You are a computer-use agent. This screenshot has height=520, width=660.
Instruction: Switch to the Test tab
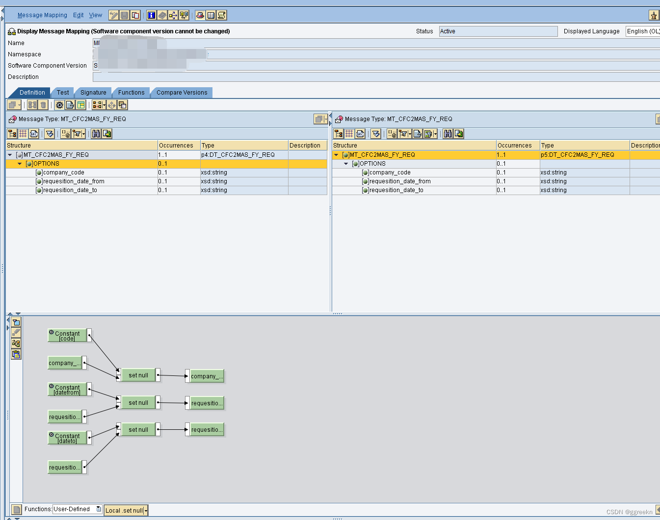coord(63,93)
